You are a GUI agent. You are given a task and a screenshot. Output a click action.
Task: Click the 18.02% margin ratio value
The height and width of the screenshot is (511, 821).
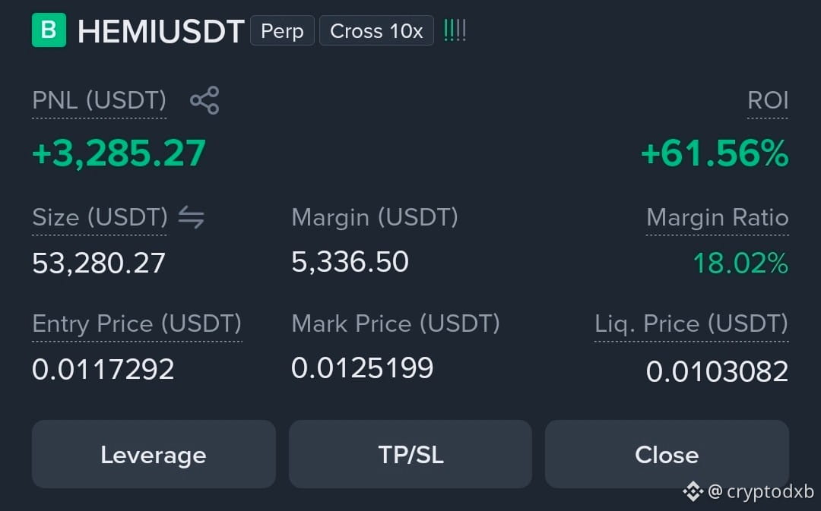[740, 263]
